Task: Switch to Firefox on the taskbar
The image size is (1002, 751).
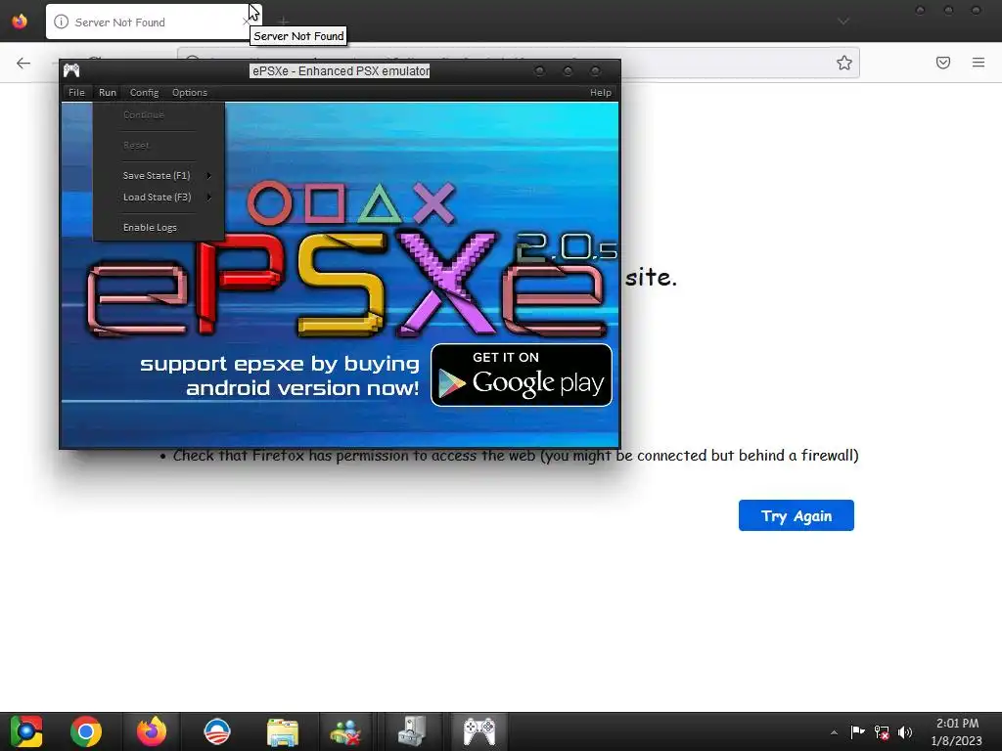Action: coord(152,731)
